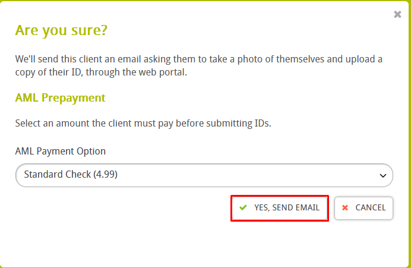Screen dimensions: 411x268
Task: Confirm with Yes, Send Email button
Action: tap(279, 208)
